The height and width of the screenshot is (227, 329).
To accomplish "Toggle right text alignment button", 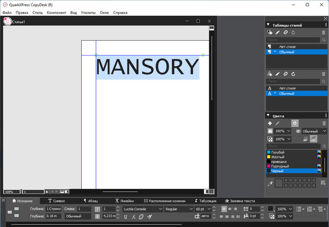I will click(235, 209).
